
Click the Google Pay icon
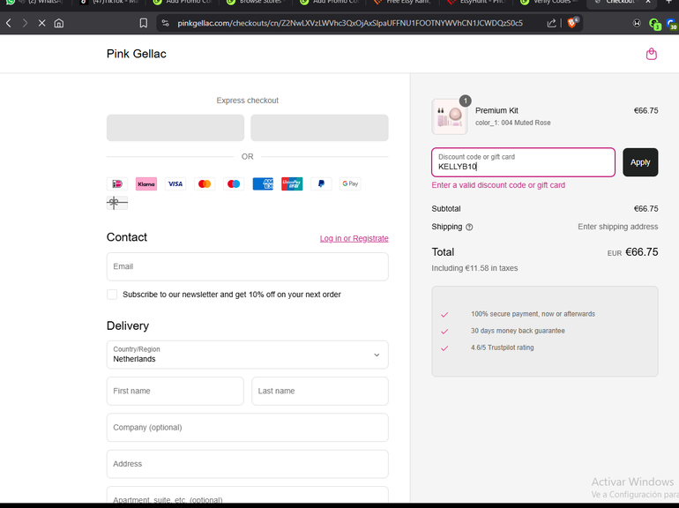coord(350,183)
